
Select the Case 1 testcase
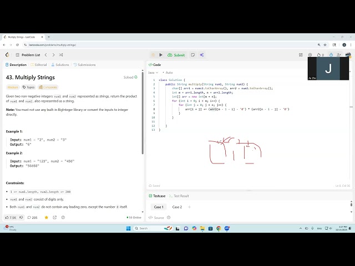159,207
